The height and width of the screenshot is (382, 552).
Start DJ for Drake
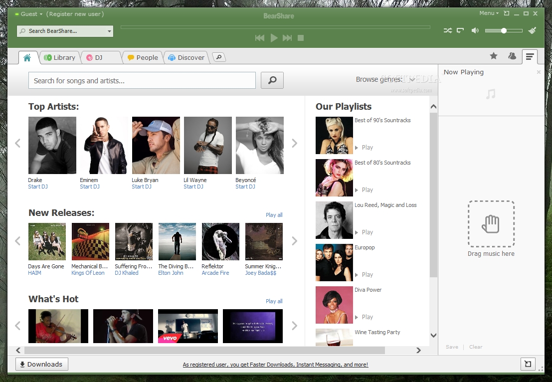tap(38, 187)
